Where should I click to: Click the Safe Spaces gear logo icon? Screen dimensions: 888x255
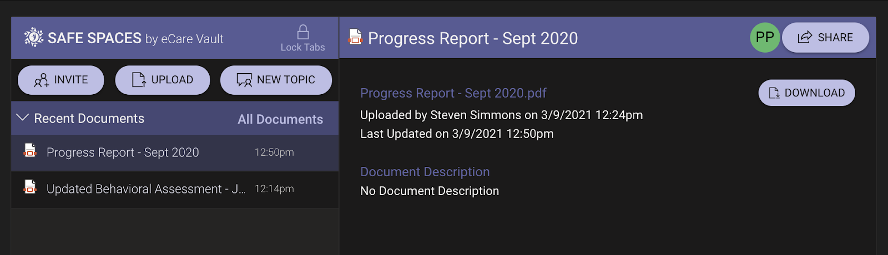coord(33,37)
